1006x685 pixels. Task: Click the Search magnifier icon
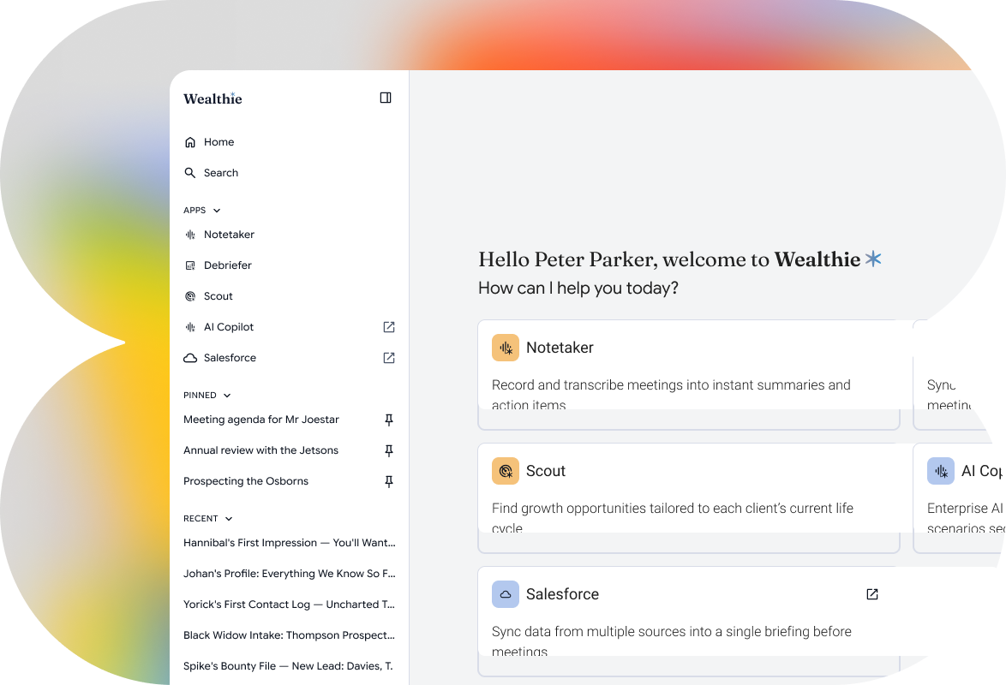(190, 172)
